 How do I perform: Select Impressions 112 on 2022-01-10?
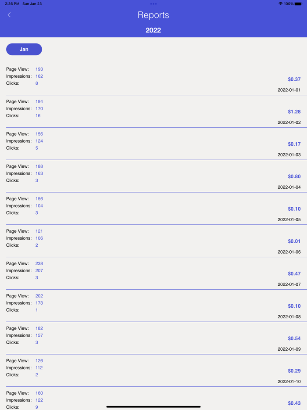click(x=39, y=368)
